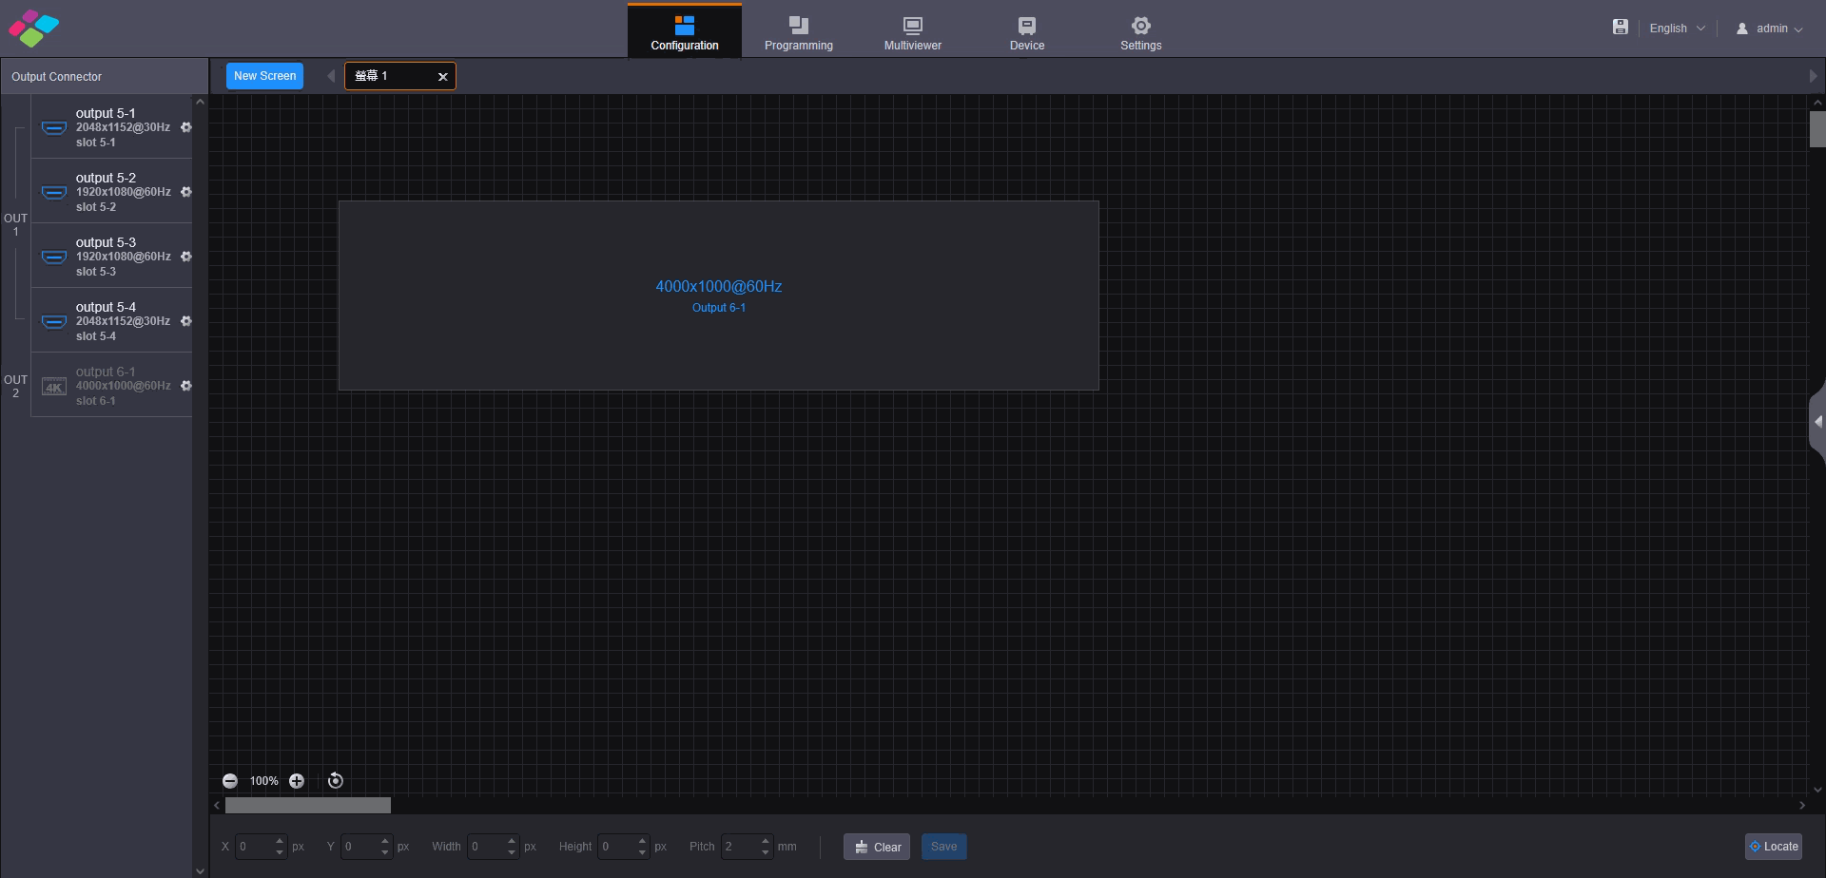Click the canvas scrollbar down arrow
Screen dimensions: 1826x878
(x=1817, y=790)
